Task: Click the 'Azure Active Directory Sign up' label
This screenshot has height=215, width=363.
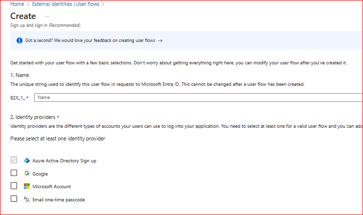Action: coord(64,161)
